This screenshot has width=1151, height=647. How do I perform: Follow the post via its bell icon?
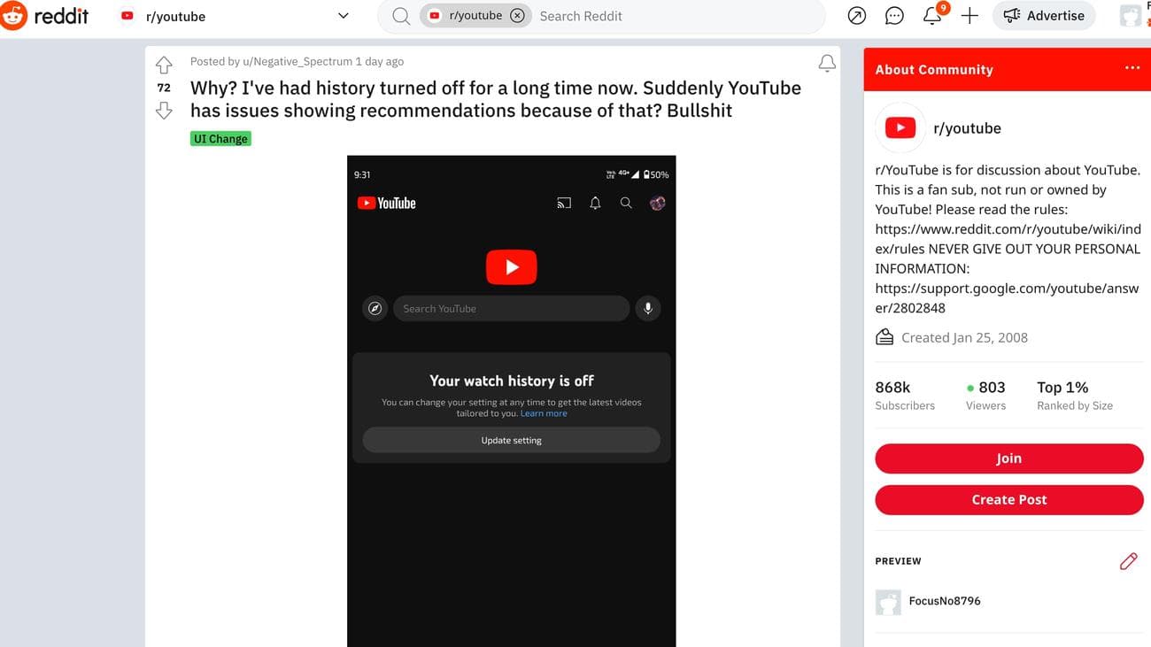(826, 63)
